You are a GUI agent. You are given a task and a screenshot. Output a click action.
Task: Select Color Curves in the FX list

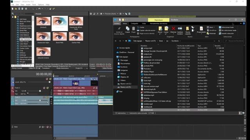pos(24,42)
